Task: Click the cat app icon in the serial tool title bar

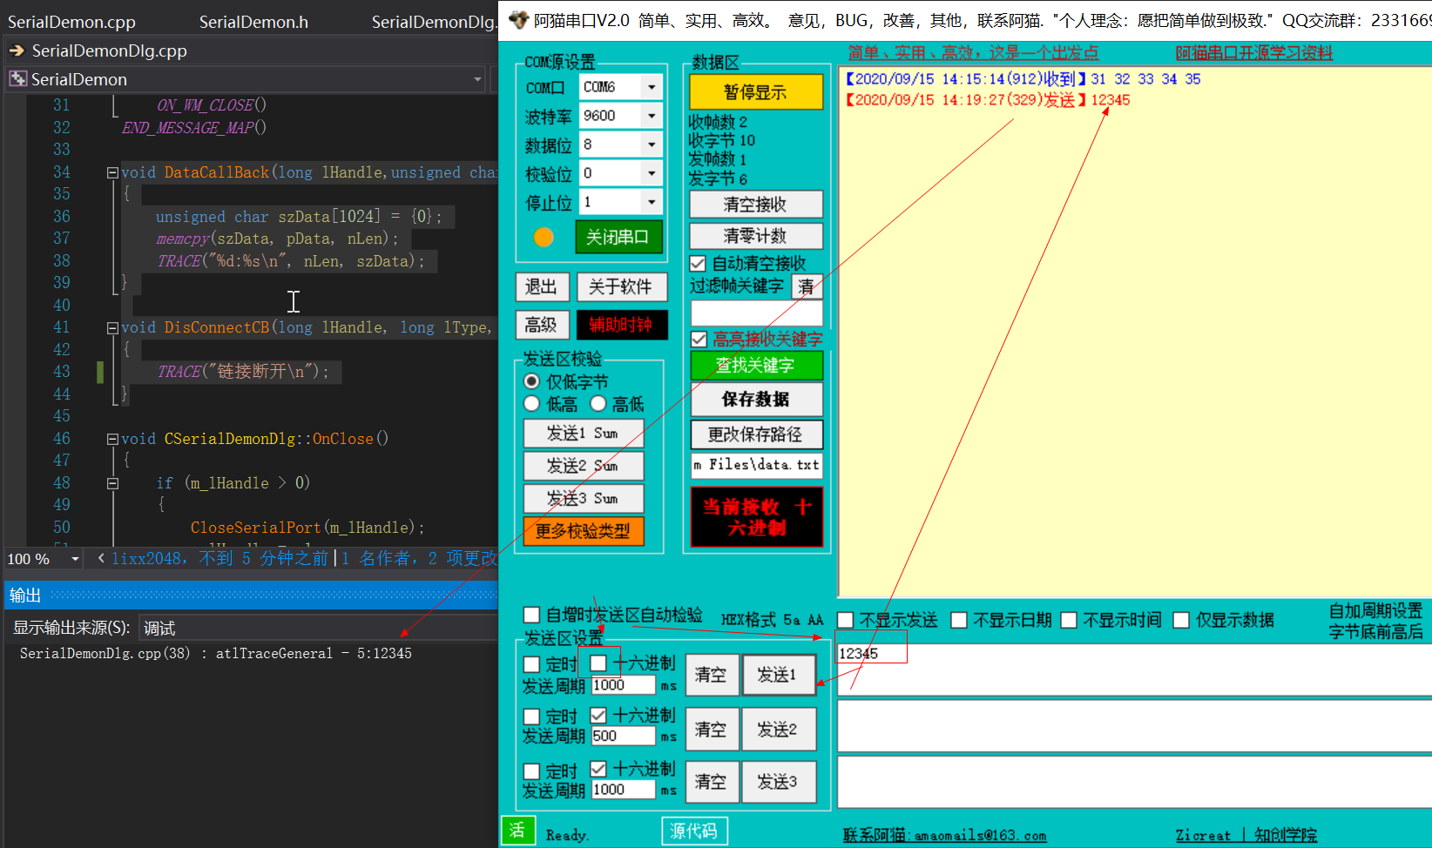Action: [x=518, y=20]
